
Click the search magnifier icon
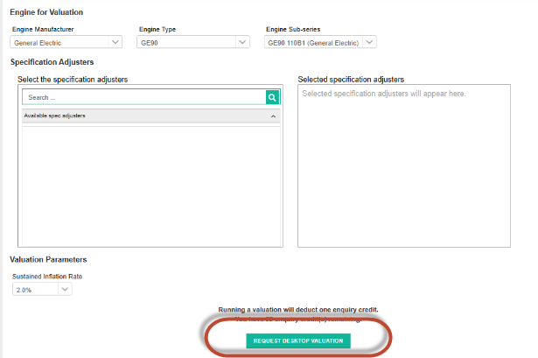[x=272, y=98]
